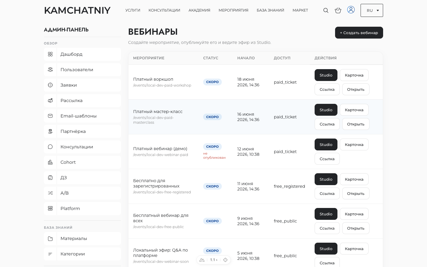Click Открыть for Платный воркшоп
This screenshot has height=267, width=427.
click(x=356, y=89)
